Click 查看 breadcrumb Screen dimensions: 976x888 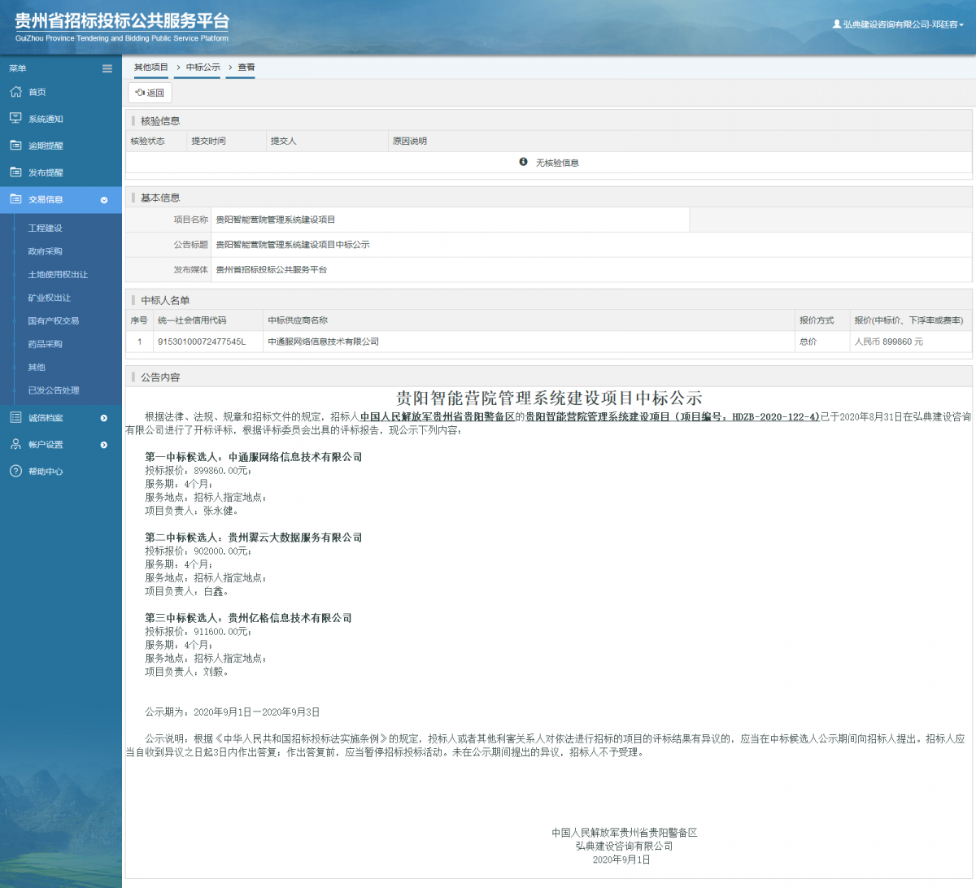pyautogui.click(x=246, y=67)
